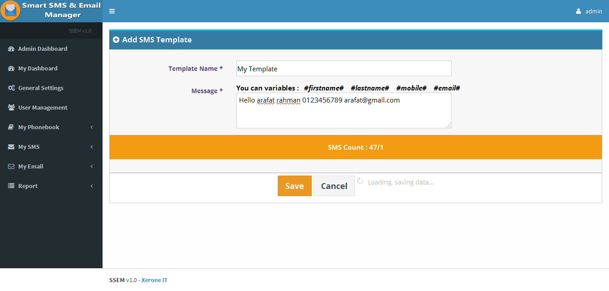Viewport: 609px width, 291px height.
Task: Click the General Settings gears icon
Action: coord(12,88)
